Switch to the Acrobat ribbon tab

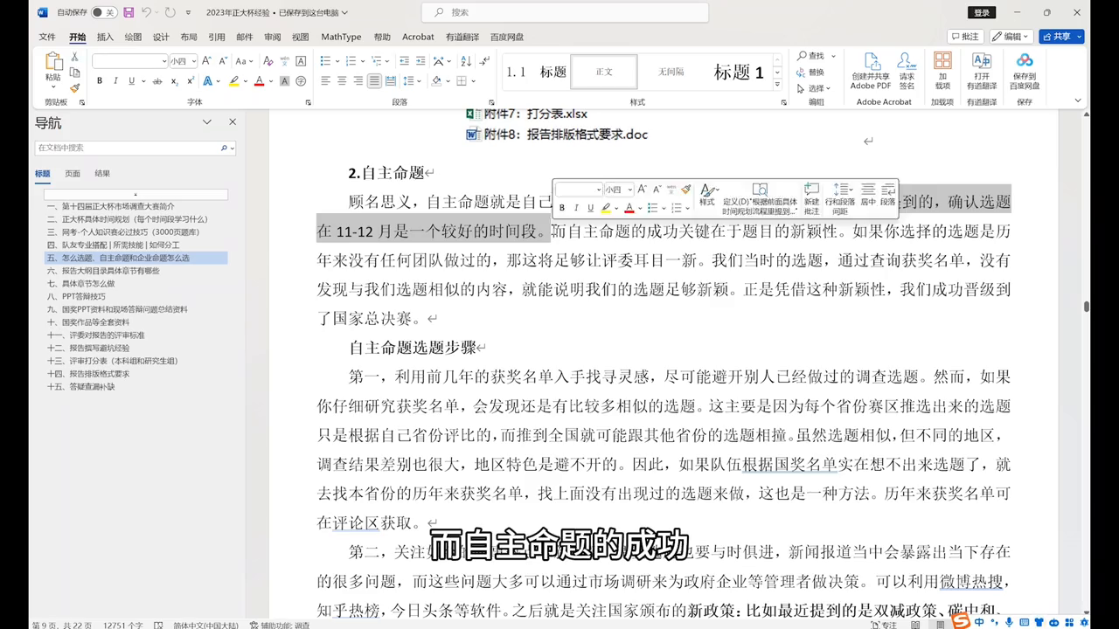pyautogui.click(x=418, y=37)
